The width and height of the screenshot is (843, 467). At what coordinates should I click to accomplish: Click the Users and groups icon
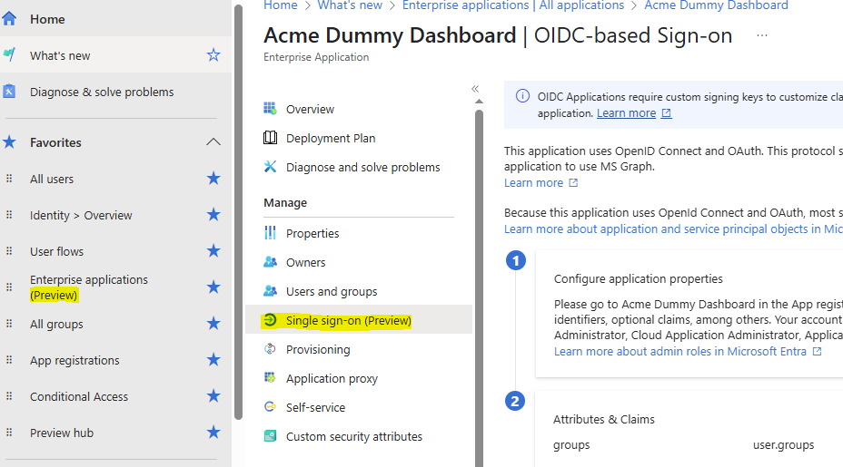(270, 291)
